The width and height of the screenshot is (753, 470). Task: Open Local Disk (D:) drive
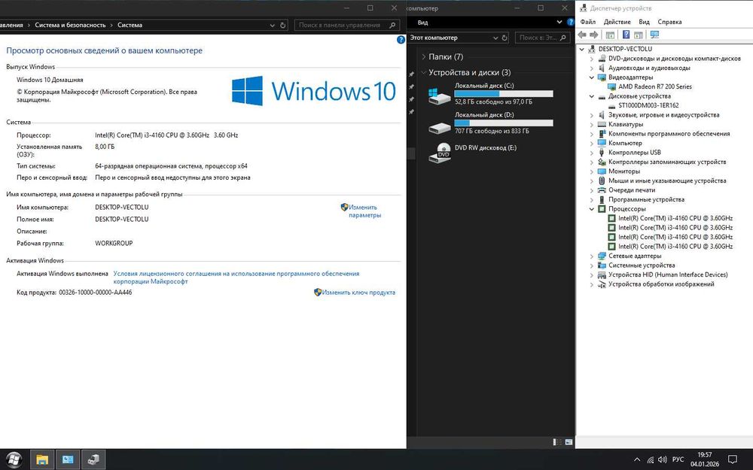pos(490,123)
